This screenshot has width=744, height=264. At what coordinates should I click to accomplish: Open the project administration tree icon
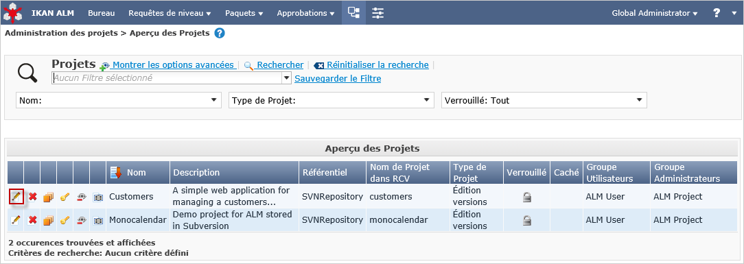353,13
